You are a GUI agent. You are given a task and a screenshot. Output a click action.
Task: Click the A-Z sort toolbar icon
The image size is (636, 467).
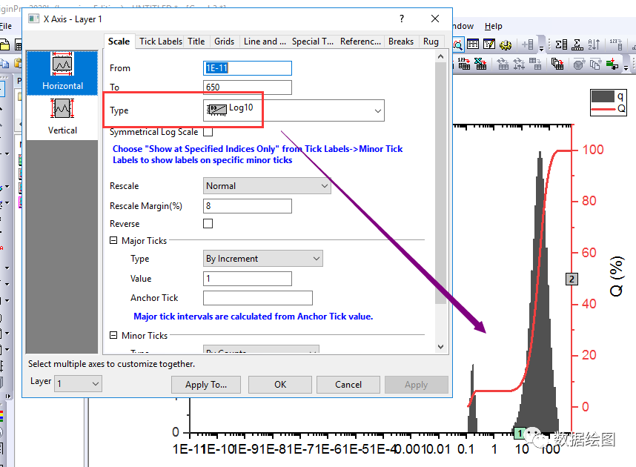coord(594,44)
